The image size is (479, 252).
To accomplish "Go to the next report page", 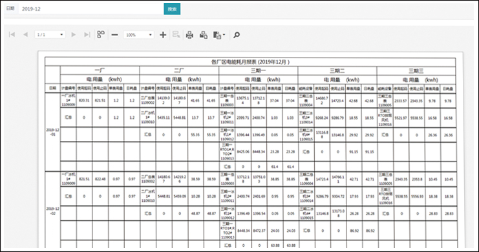I will coord(73,34).
